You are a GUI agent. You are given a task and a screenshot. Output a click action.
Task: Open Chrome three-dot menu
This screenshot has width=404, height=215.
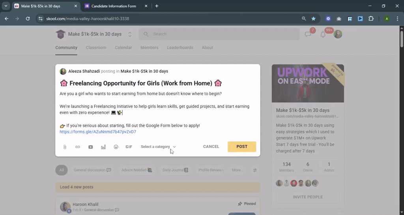coord(397,19)
